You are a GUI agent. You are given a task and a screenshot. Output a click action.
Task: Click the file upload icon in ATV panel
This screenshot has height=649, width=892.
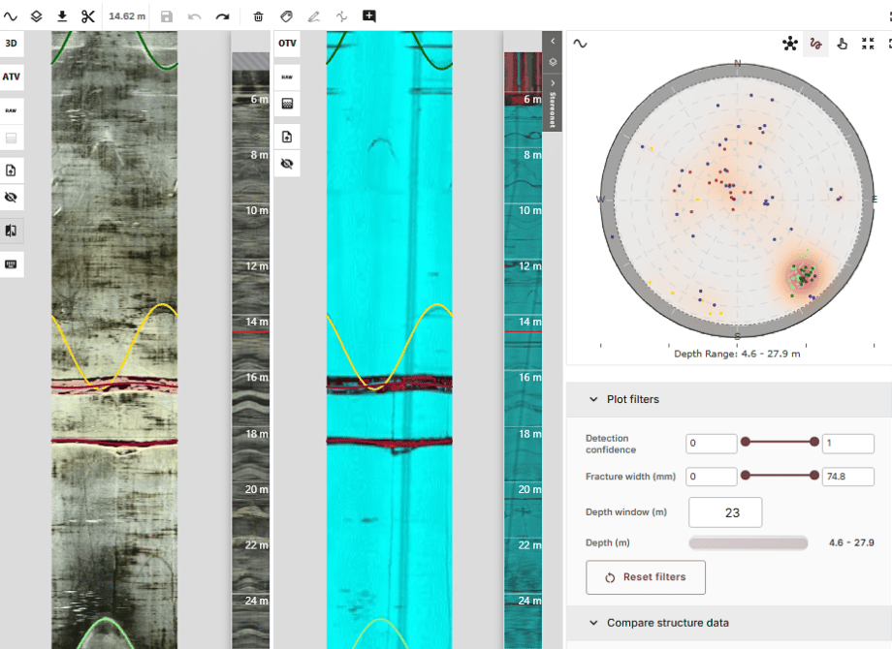(x=12, y=170)
